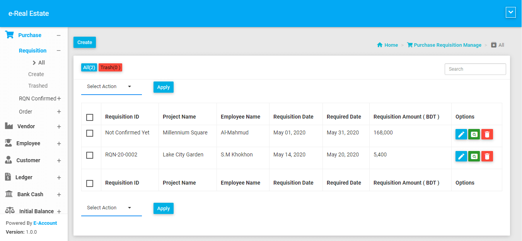The width and height of the screenshot is (522, 241).
Task: Switch to the Trash(0) filter tab
Action: point(110,68)
